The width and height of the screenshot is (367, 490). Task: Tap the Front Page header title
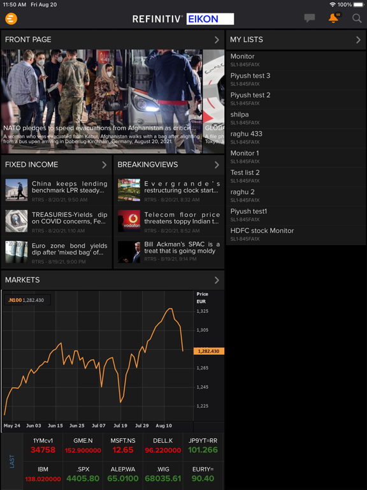28,40
